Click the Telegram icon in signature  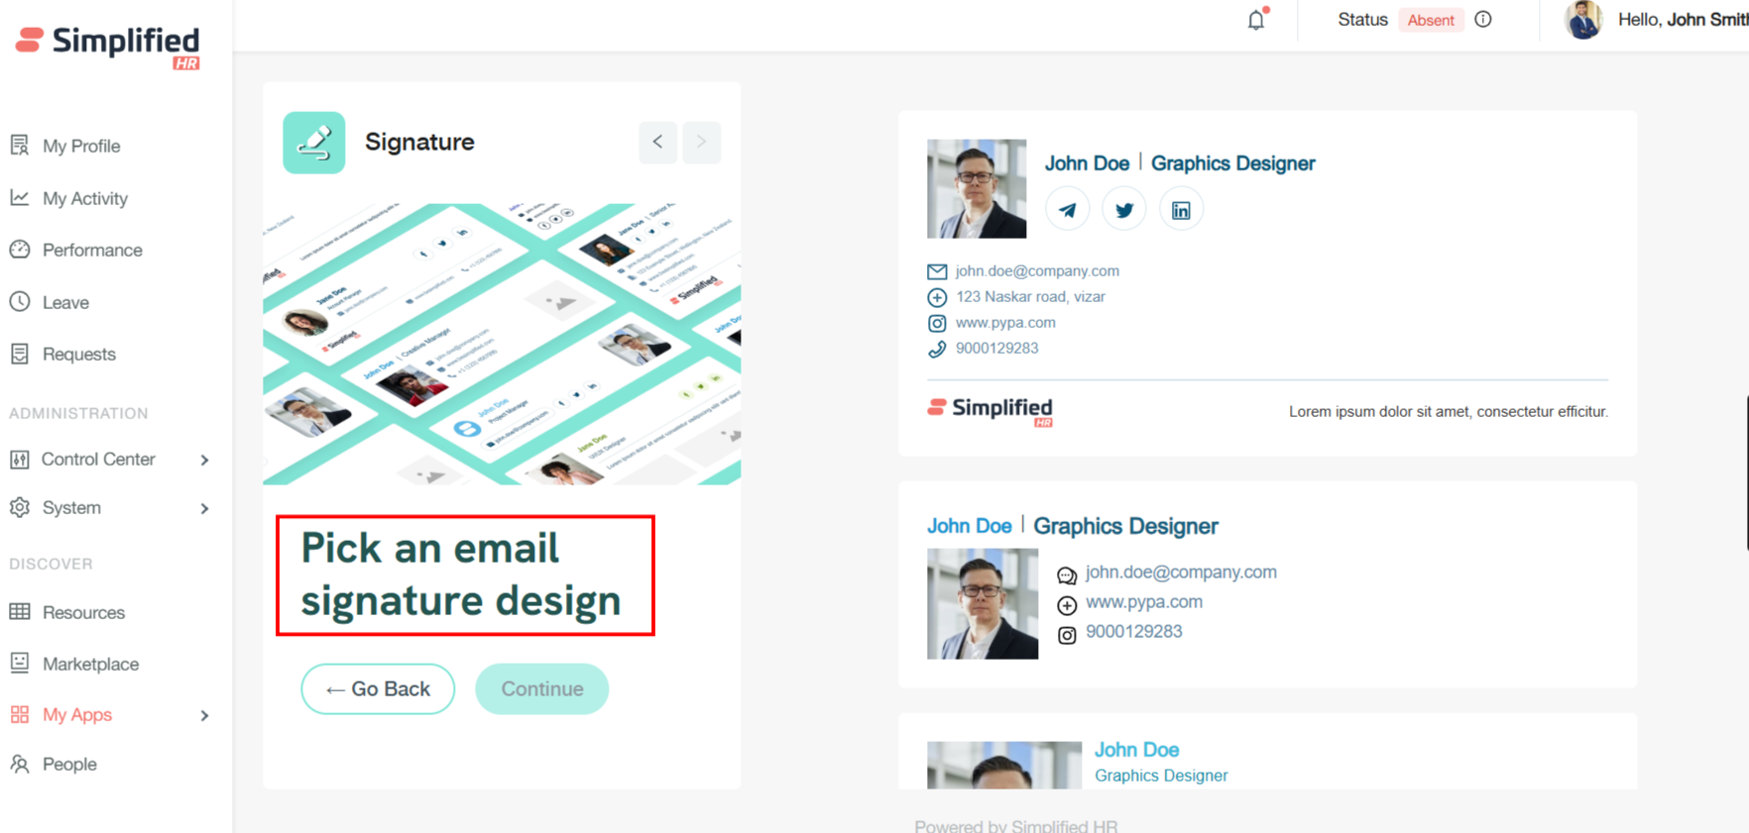pyautogui.click(x=1067, y=210)
